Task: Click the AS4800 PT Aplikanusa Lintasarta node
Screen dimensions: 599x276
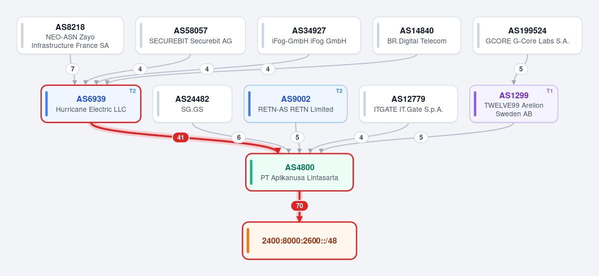Action: pyautogui.click(x=299, y=172)
